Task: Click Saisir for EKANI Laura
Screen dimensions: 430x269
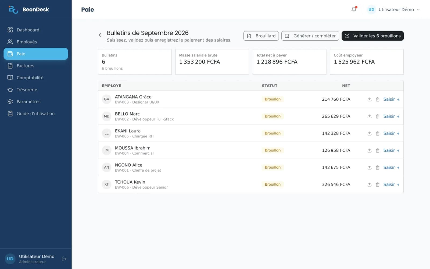Action: pyautogui.click(x=391, y=133)
